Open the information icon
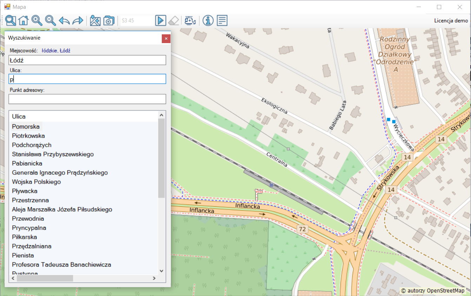 [208, 21]
